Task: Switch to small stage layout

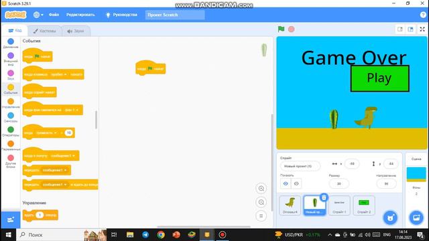Action: click(400, 29)
